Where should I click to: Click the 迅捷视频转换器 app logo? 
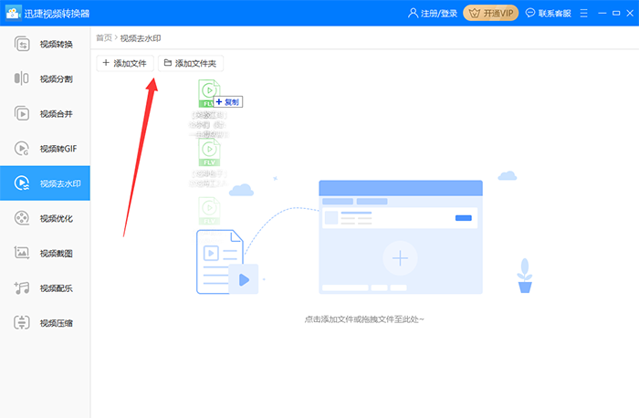coord(13,13)
